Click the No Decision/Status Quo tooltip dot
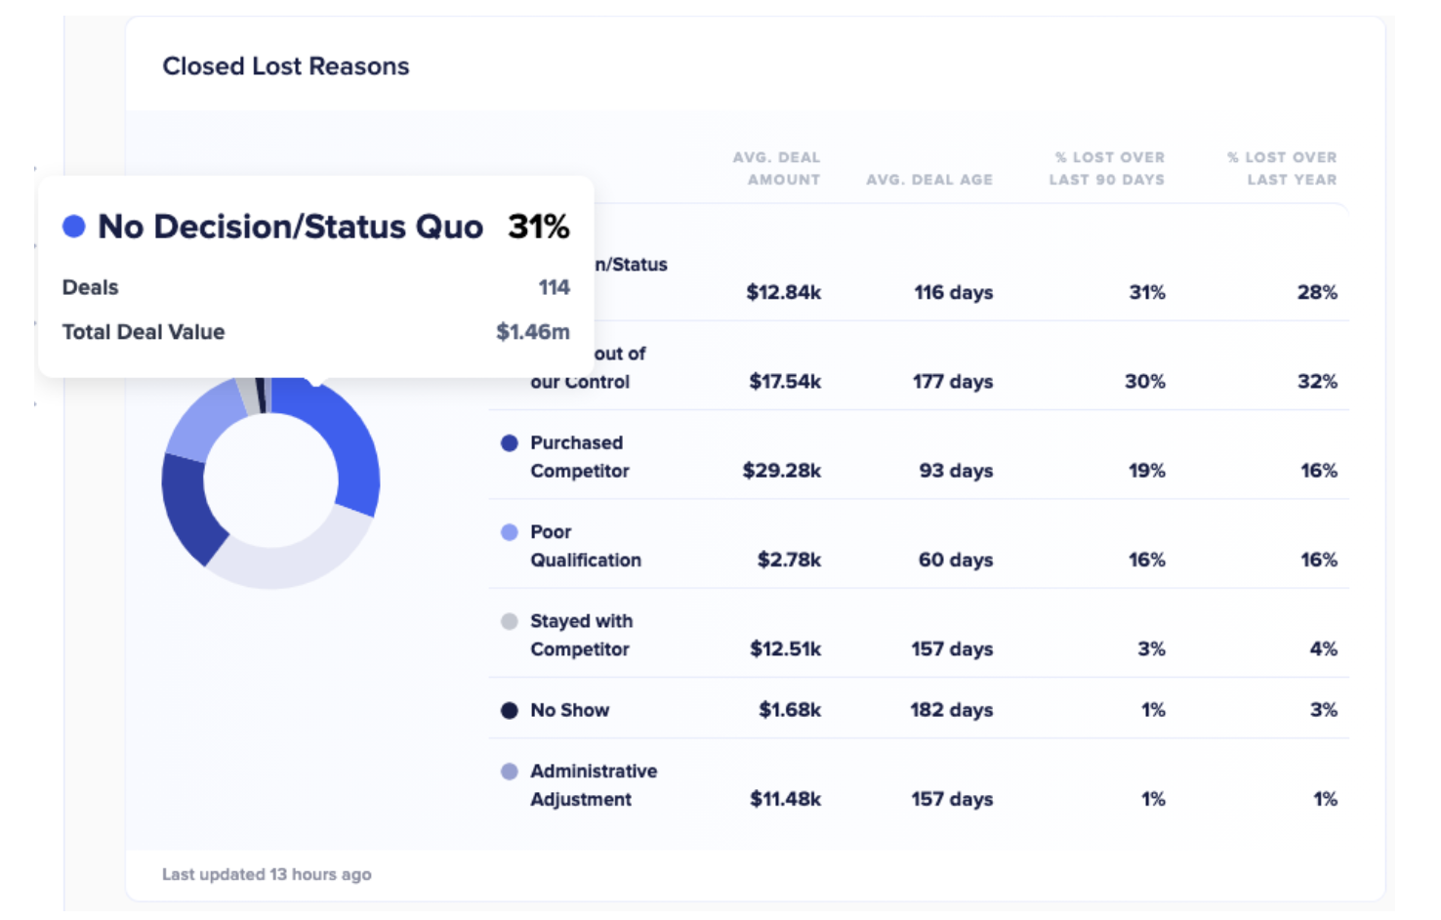 74,226
